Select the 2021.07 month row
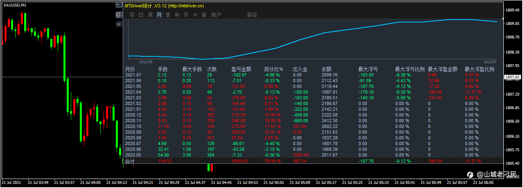 [x=313, y=75]
